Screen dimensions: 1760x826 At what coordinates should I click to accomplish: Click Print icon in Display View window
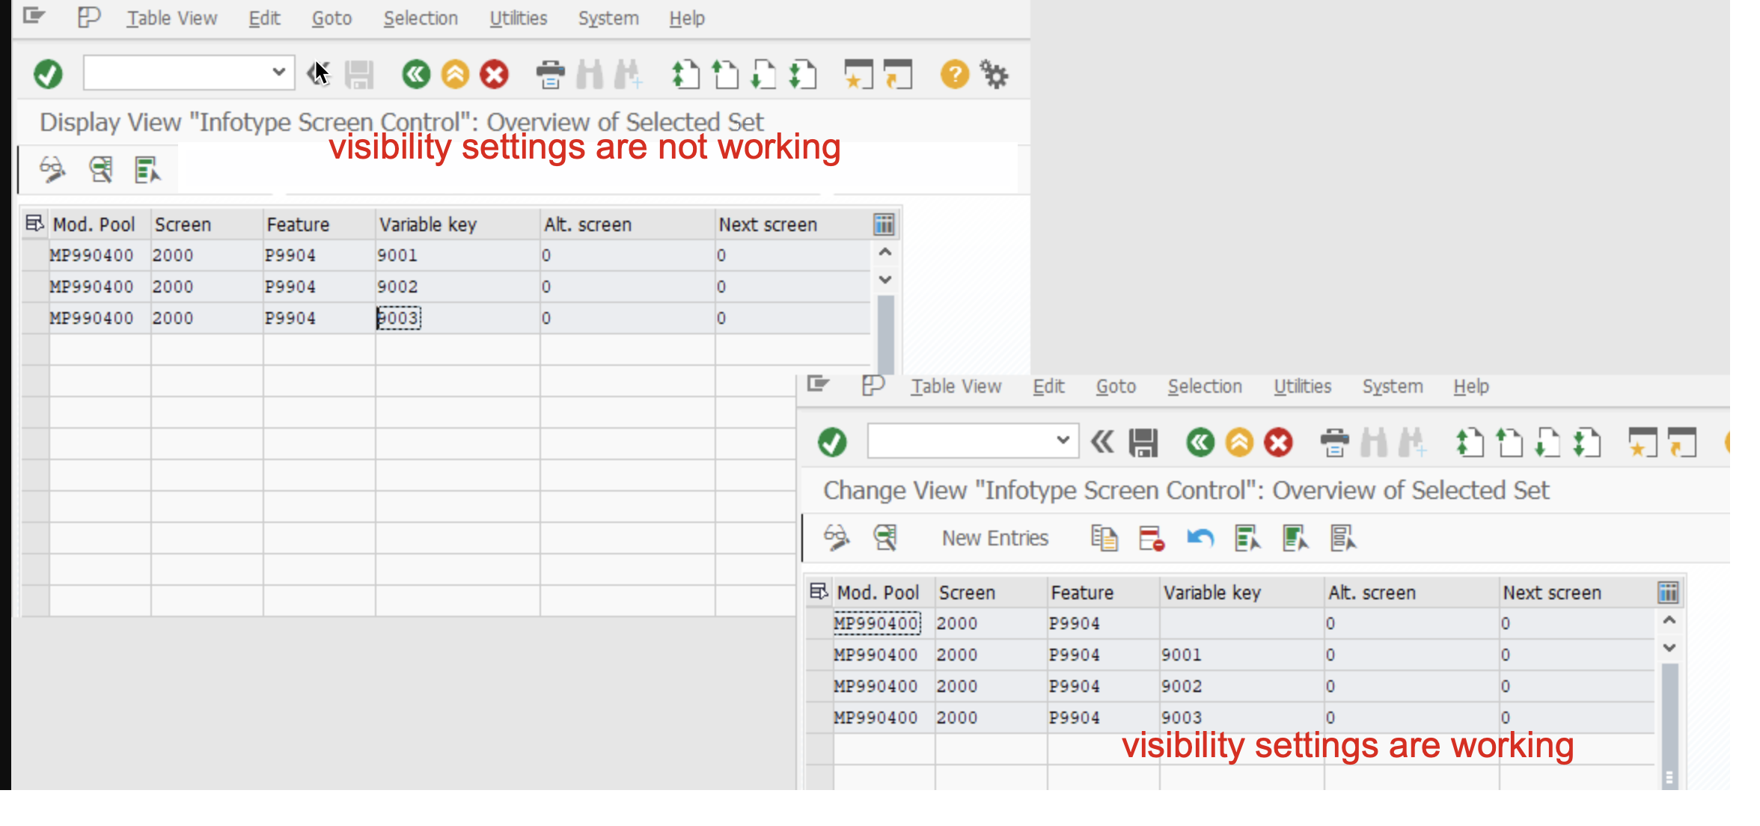tap(551, 74)
